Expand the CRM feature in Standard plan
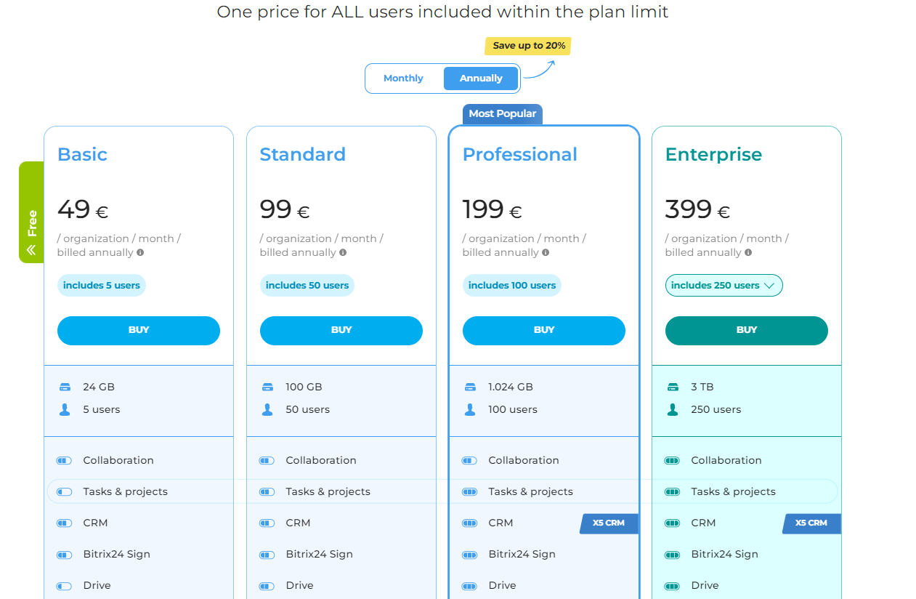The height and width of the screenshot is (599, 916). [341, 523]
